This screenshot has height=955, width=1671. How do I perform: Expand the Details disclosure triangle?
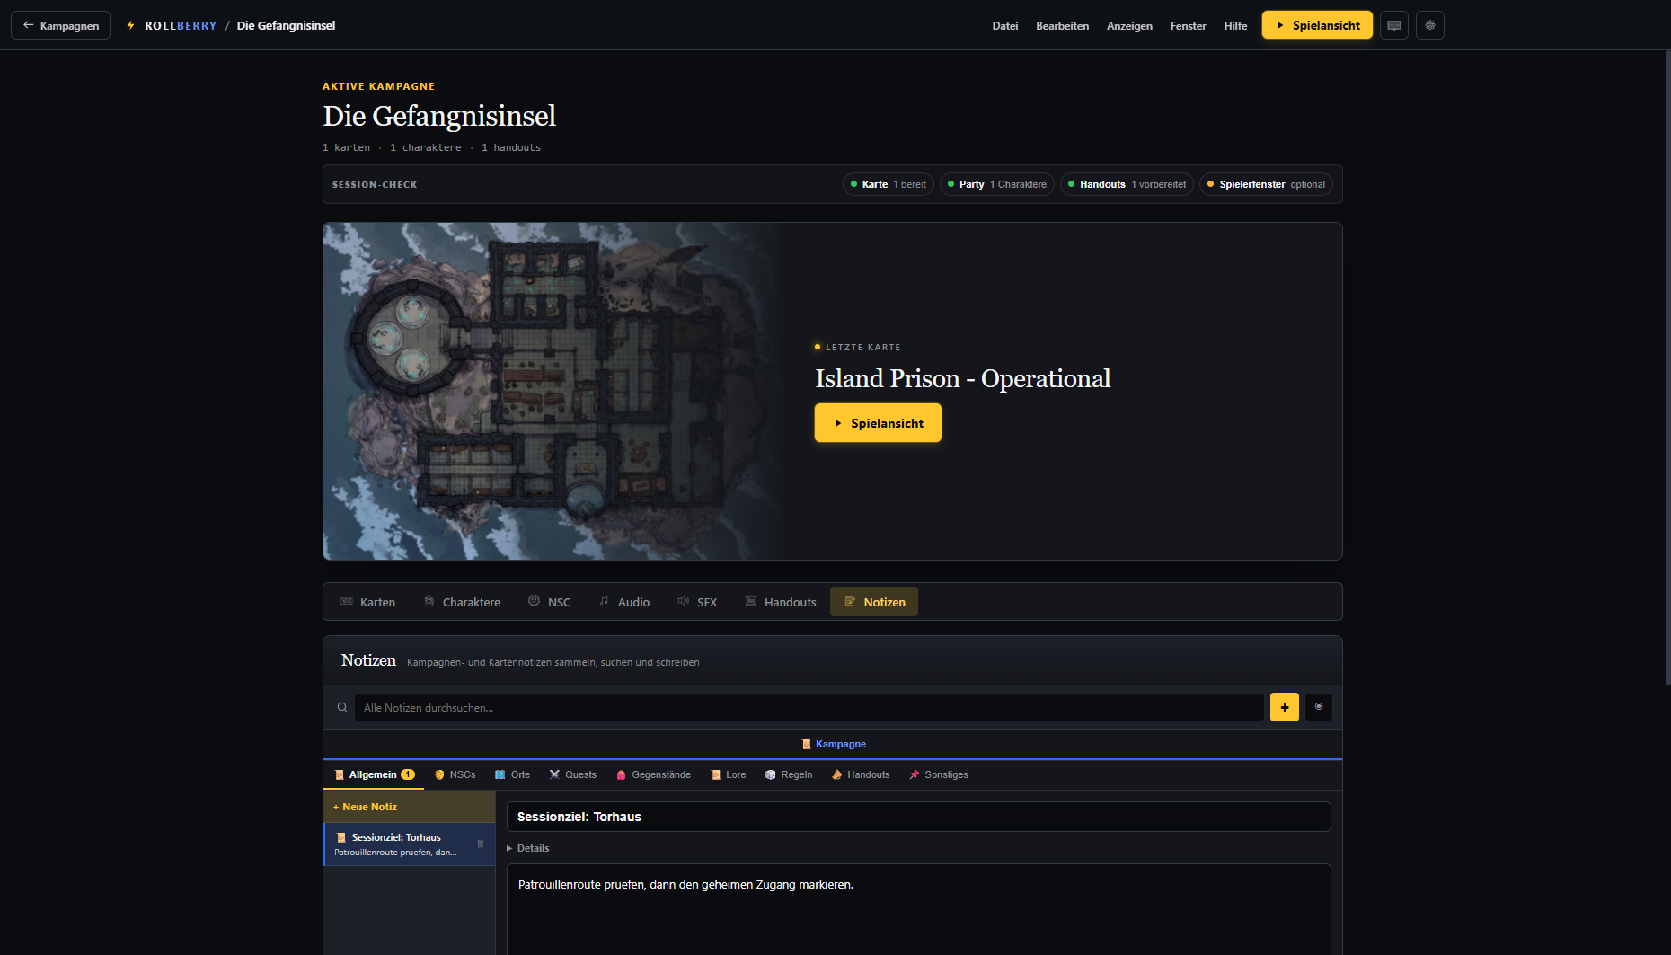coord(509,848)
